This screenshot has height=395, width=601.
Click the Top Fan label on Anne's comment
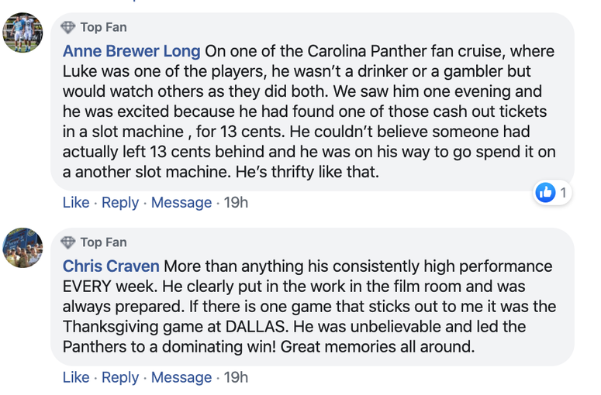click(103, 27)
